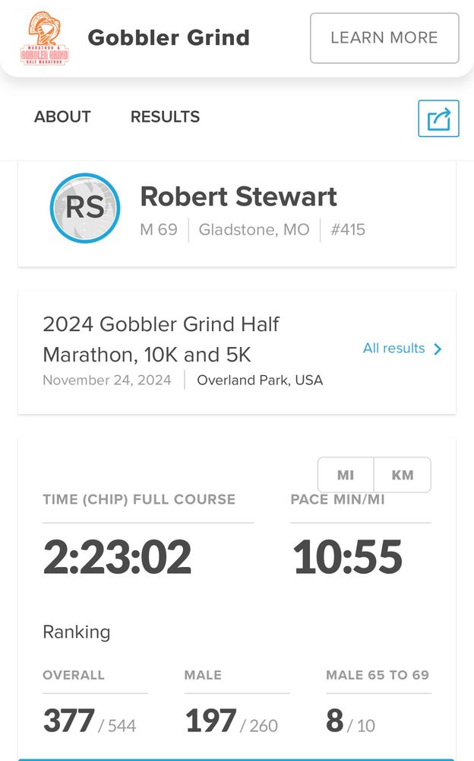Click the 10:55 pace value

pyautogui.click(x=347, y=557)
